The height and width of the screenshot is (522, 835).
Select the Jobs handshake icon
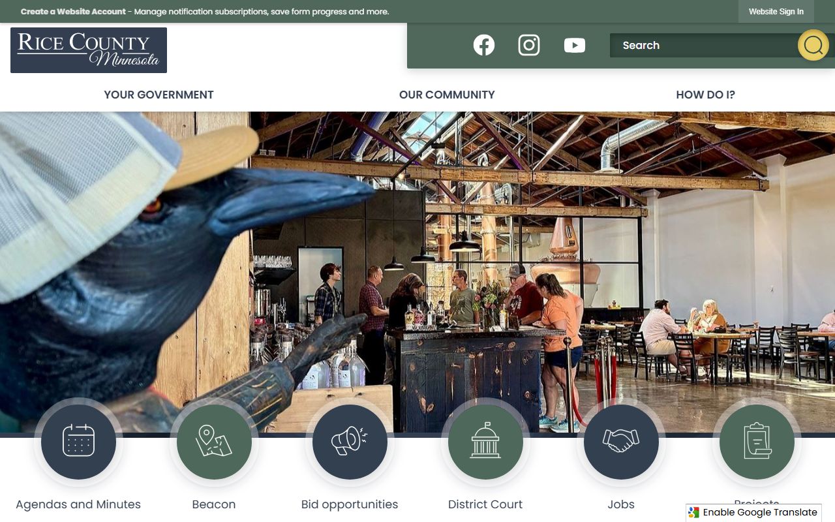click(621, 442)
